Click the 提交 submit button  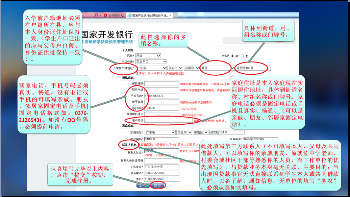coord(157,186)
